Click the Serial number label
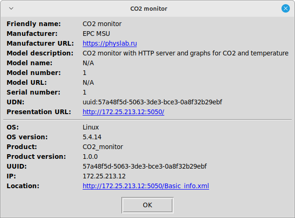This screenshot has height=218, width=295. [34, 92]
